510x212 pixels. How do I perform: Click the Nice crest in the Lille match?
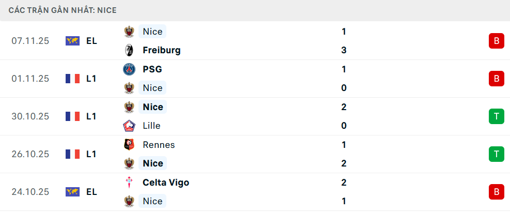(129, 107)
